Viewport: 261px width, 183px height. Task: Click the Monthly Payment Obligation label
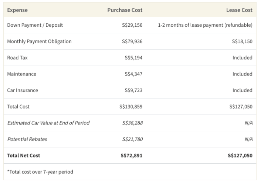coord(39,41)
